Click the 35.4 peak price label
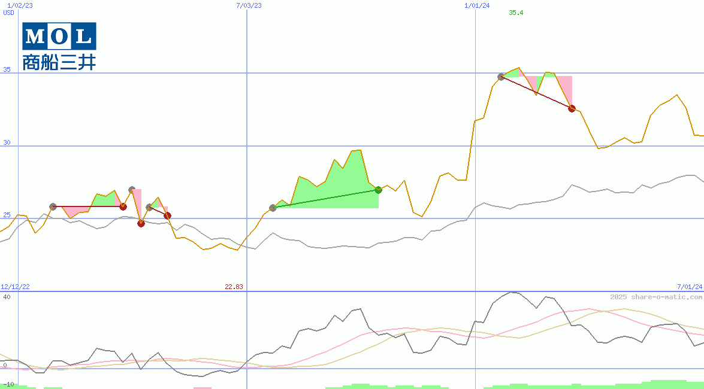This screenshot has height=389, width=704. pos(516,12)
